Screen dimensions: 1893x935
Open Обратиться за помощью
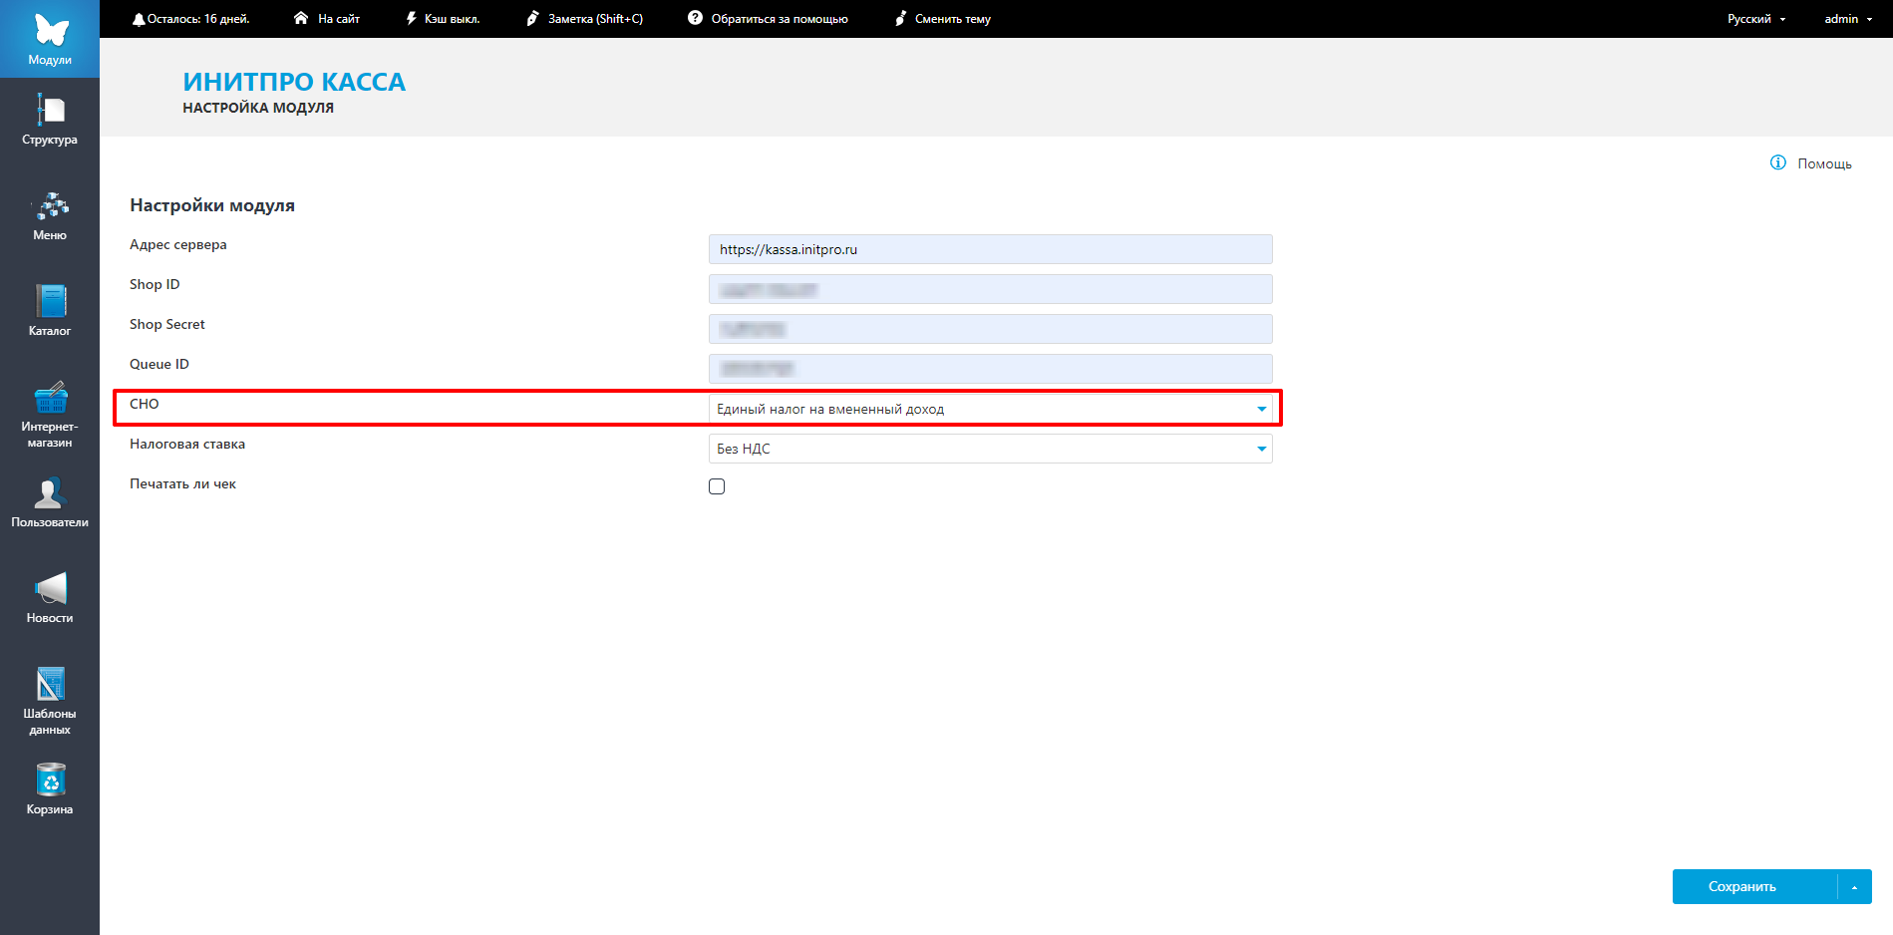click(768, 19)
